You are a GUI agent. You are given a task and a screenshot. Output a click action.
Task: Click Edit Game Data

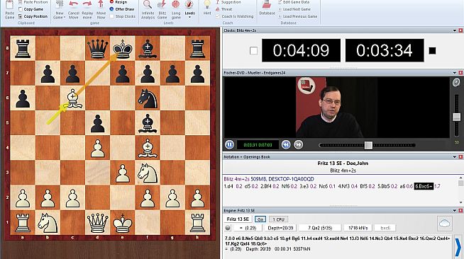tap(293, 2)
